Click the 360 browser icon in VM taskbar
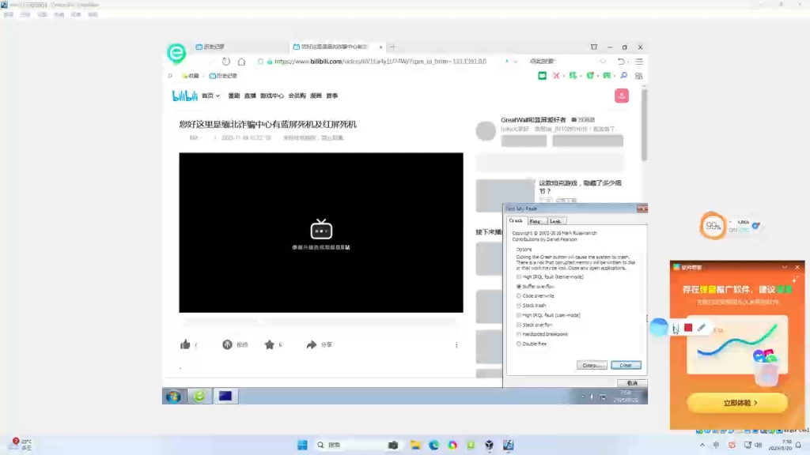The image size is (810, 455). click(199, 397)
